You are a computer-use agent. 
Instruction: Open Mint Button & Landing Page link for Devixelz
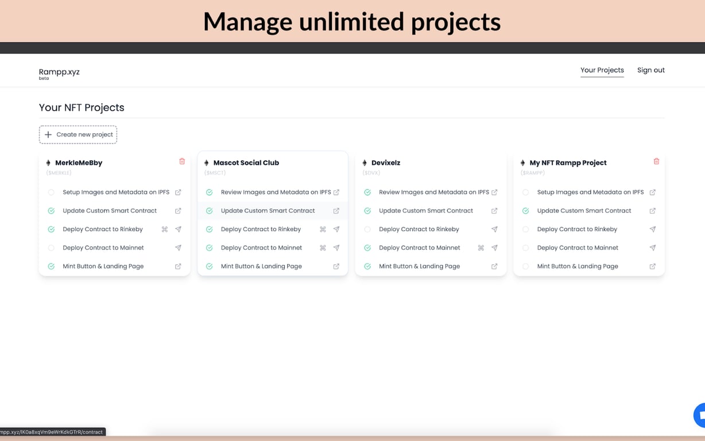point(494,266)
